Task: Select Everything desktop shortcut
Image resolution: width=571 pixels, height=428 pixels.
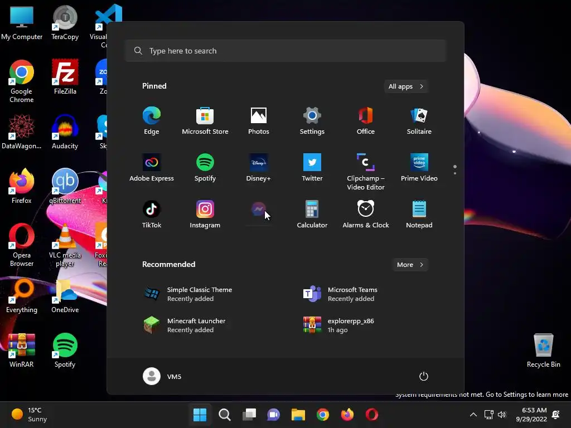Action: [x=22, y=296]
